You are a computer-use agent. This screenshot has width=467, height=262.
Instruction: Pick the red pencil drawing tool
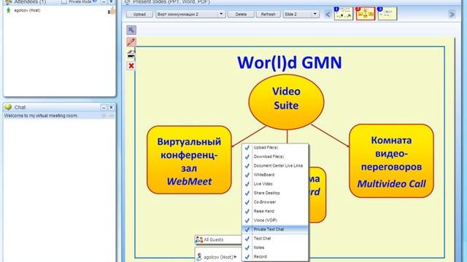(131, 42)
